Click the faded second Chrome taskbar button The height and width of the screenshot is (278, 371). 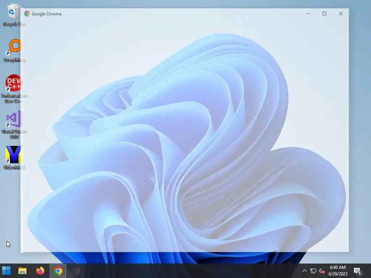pos(76,271)
